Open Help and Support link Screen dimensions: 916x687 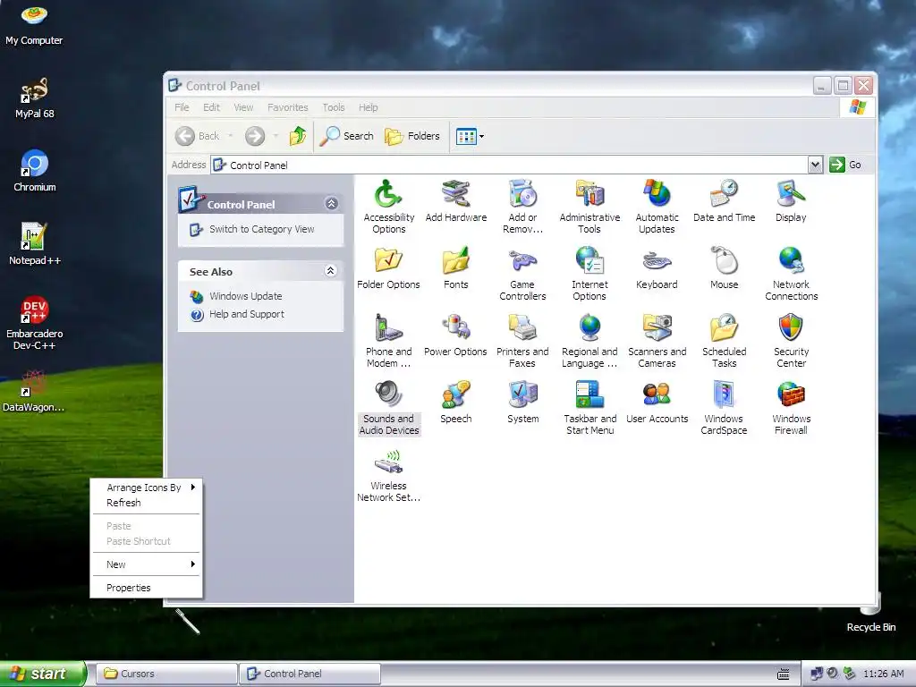click(247, 314)
